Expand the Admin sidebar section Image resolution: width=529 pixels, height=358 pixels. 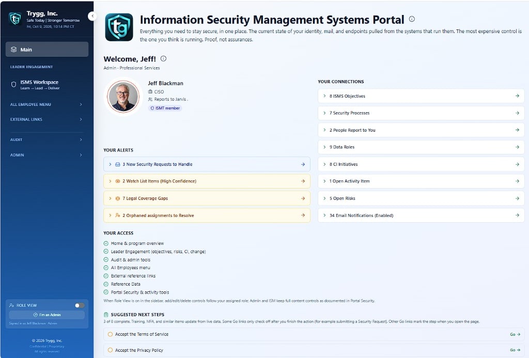point(46,155)
